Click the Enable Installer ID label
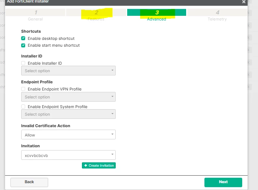Screen dimensions: 258x190 pos(45,63)
